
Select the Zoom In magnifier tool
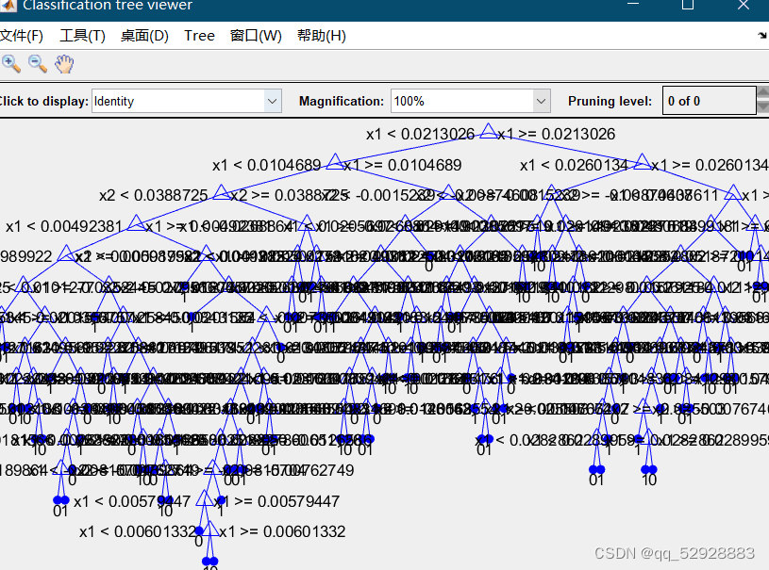(x=10, y=64)
